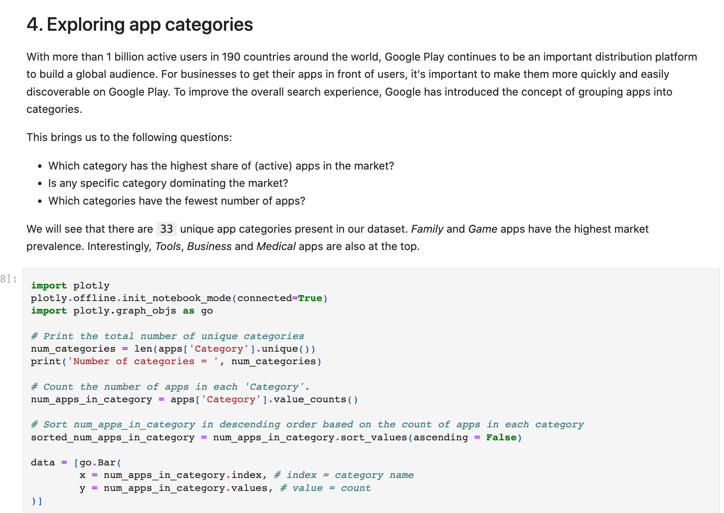724x513 pixels.
Task: Click the italic word 'Tools' in the paragraph
Action: [x=168, y=247]
